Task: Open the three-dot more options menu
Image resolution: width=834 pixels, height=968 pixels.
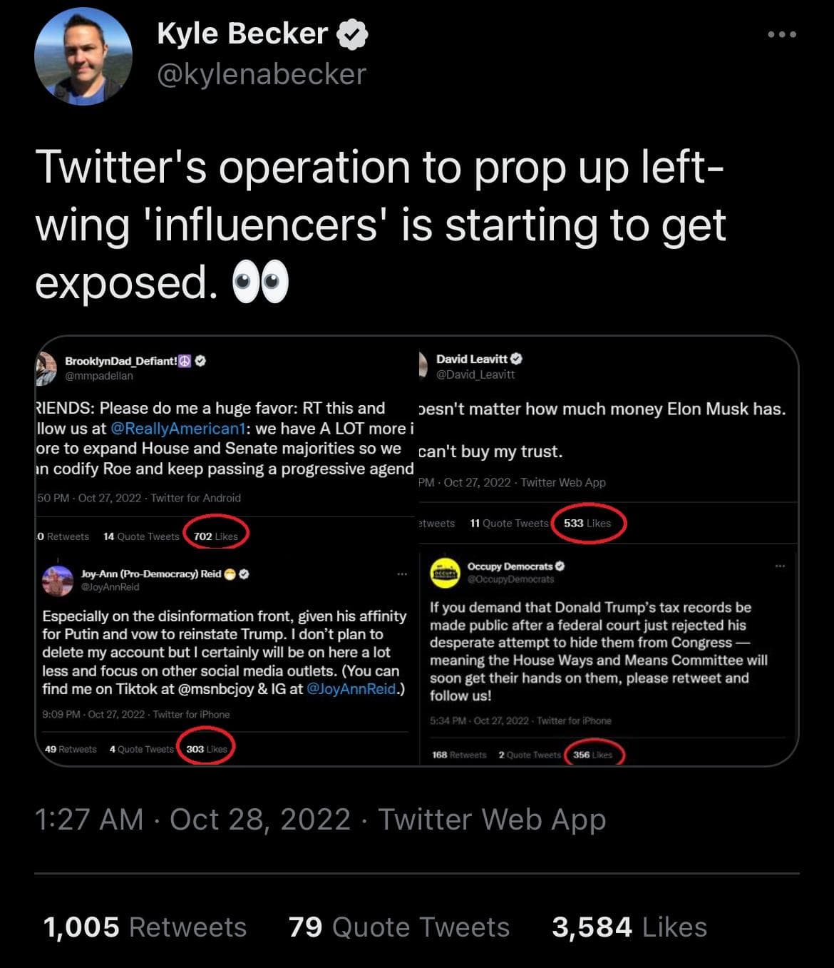Action: click(782, 34)
